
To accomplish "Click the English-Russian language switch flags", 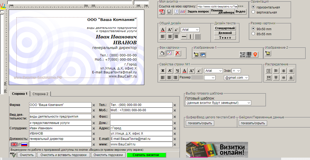I will pyautogui.click(x=19, y=144).
